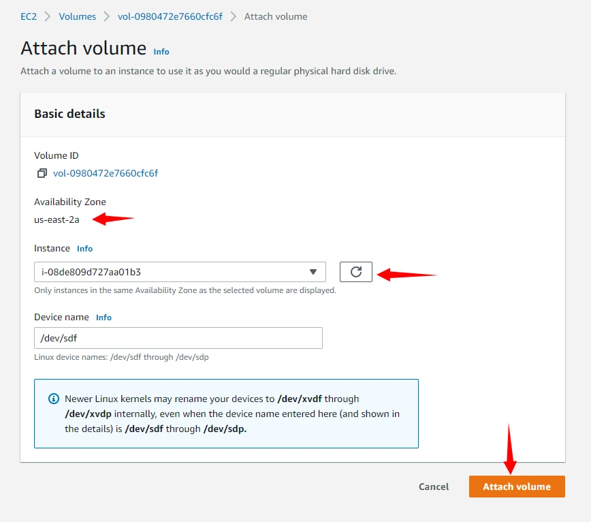Screen dimensions: 591x522
Task: Show Info for the Device name field
Action: pos(103,318)
